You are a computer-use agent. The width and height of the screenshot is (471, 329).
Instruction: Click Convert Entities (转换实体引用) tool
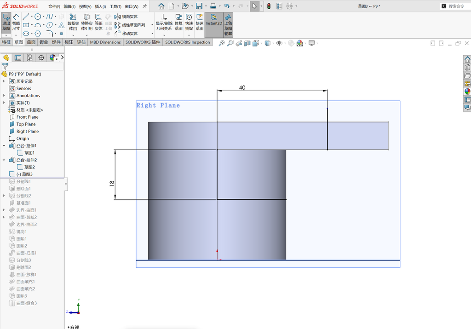(86, 22)
